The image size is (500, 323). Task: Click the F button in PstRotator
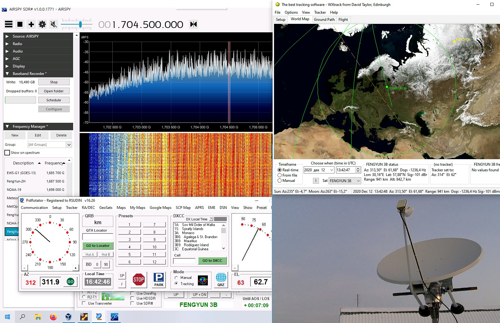click(122, 284)
